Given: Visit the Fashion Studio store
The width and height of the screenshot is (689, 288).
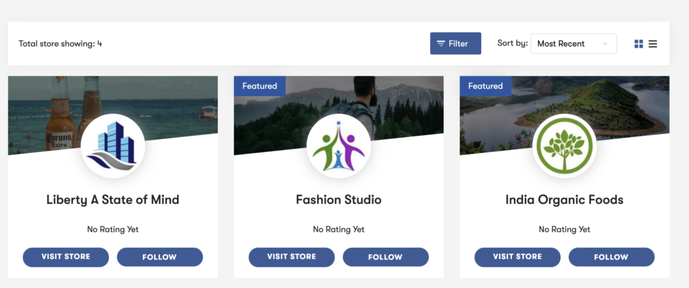Looking at the screenshot, I should point(291,257).
